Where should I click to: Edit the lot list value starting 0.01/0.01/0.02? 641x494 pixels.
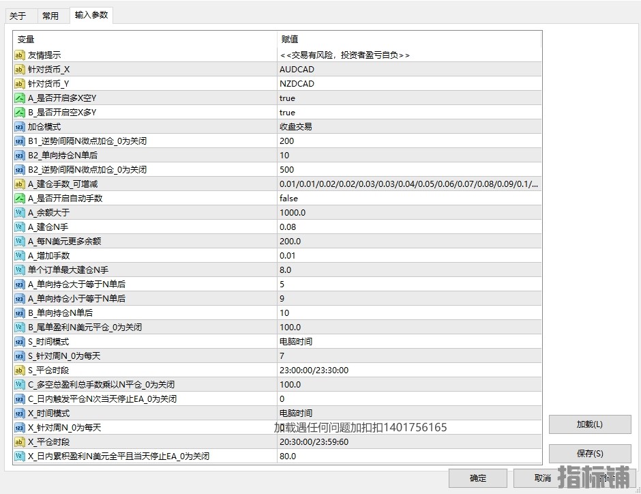pyautogui.click(x=409, y=184)
